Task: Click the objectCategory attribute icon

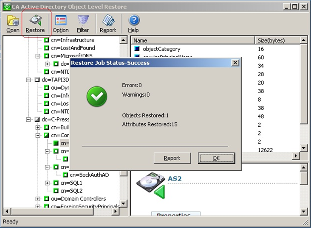Action: [137, 48]
